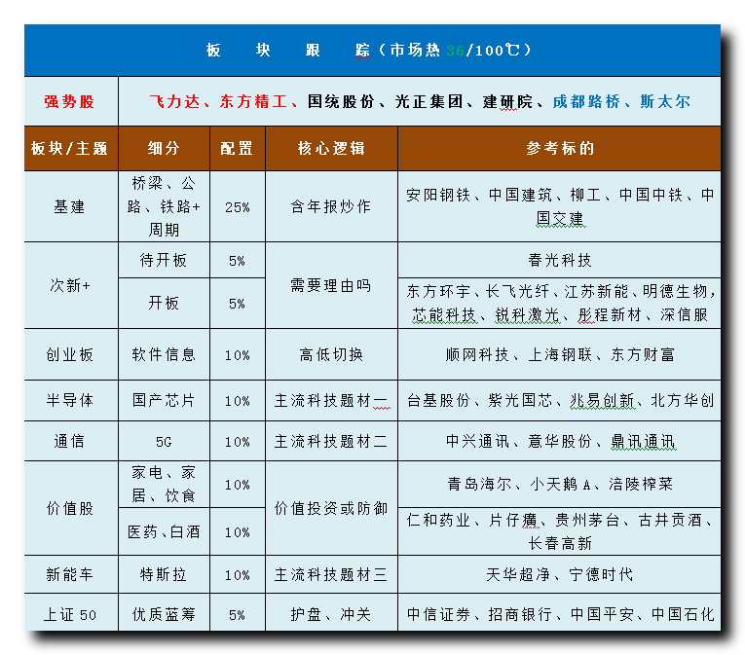This screenshot has height=655, width=745.
Task: Click the red 飞力达 stock name
Action: [x=174, y=101]
